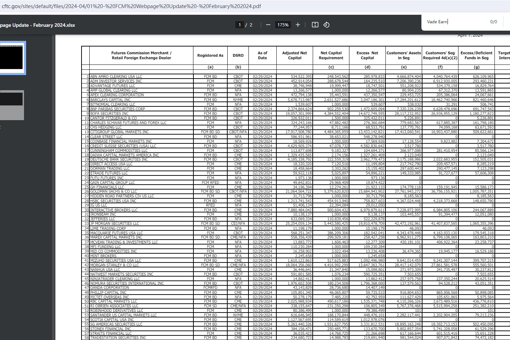Viewport: 510px width, 340px height.
Task: Click the 'Excess Net Capital' column header
Action: [x=367, y=55]
